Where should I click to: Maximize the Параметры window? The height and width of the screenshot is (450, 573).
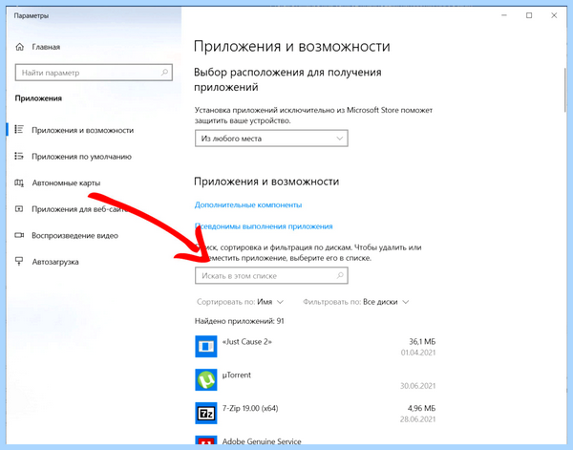click(x=529, y=15)
